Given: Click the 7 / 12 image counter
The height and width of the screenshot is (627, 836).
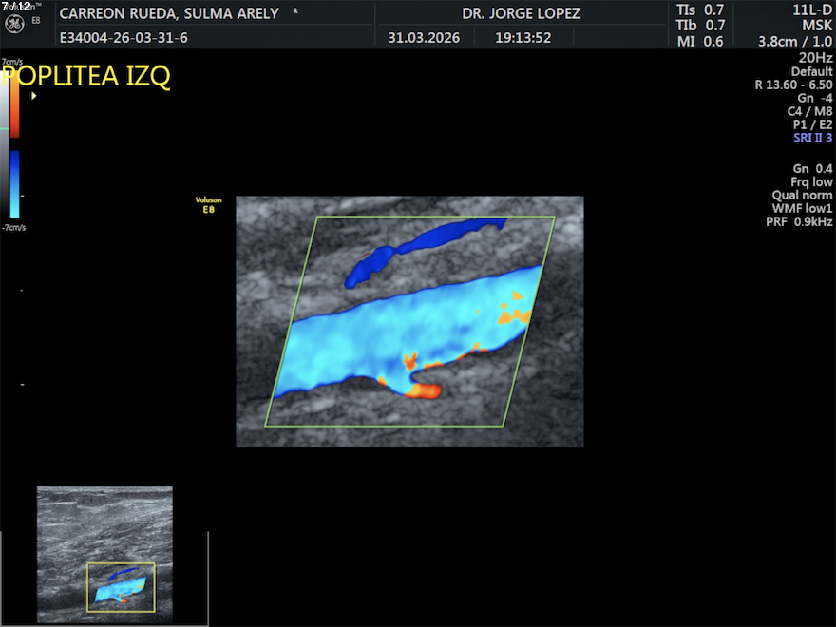Looking at the screenshot, I should point(16,6).
